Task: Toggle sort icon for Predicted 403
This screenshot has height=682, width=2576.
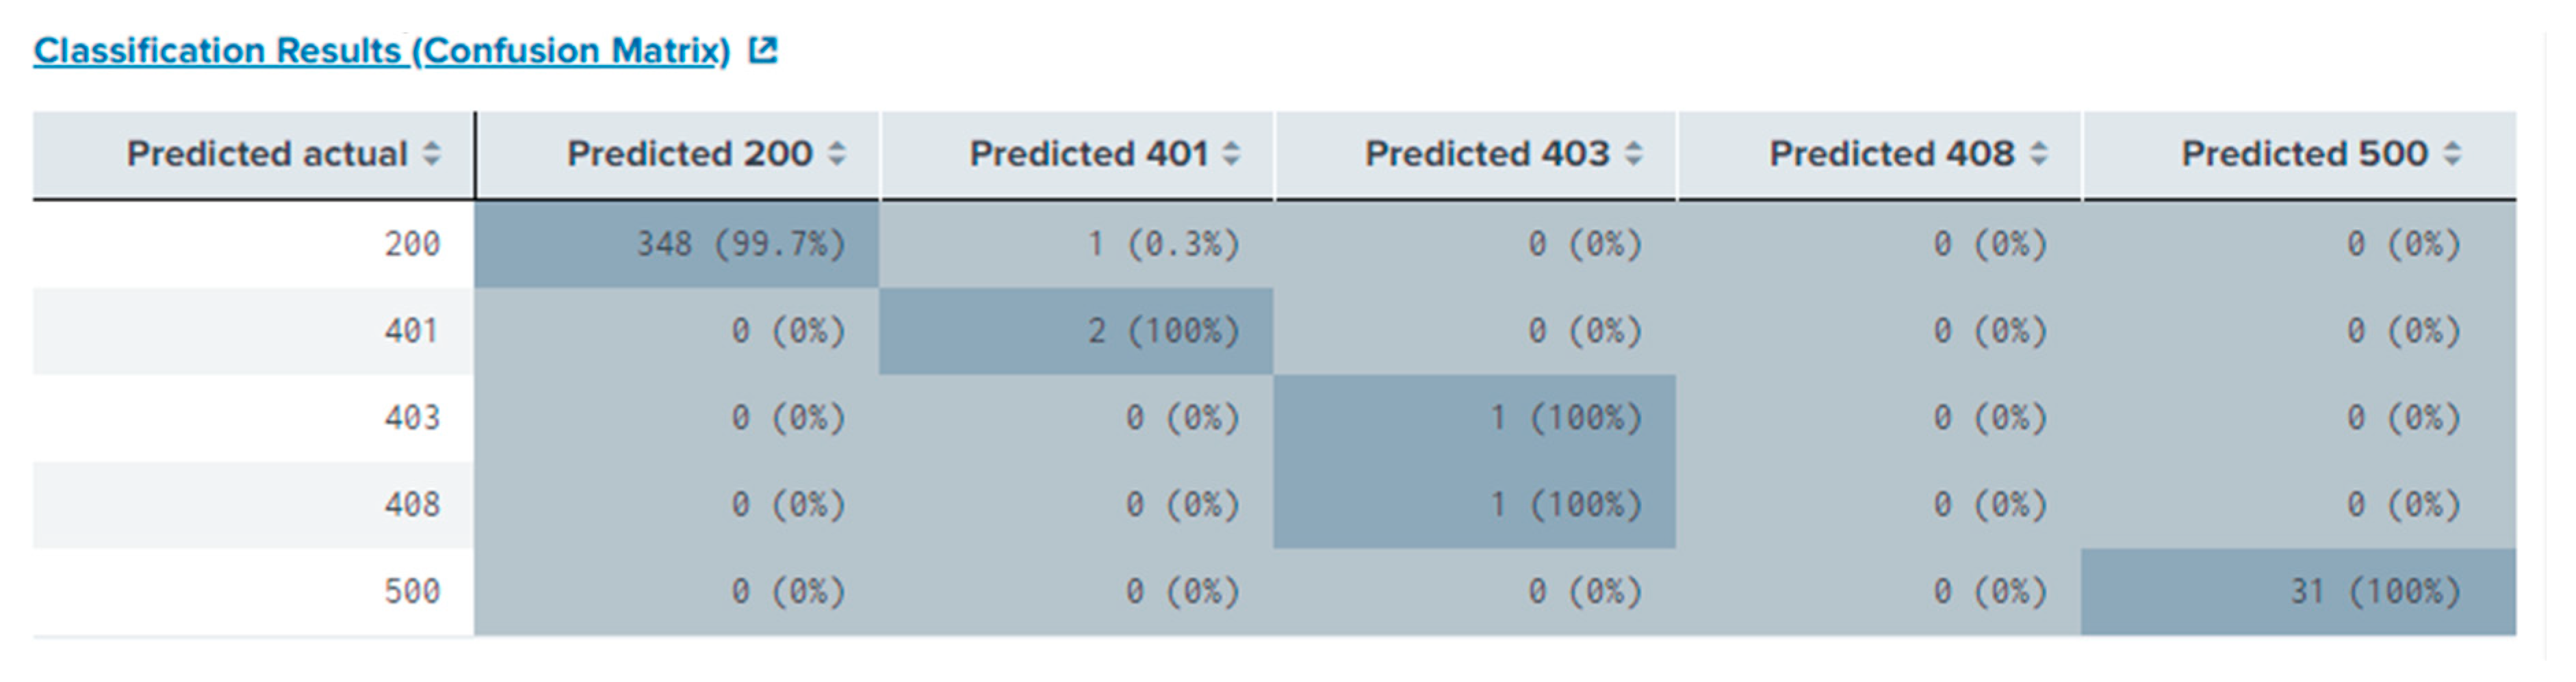Action: click(x=1634, y=154)
